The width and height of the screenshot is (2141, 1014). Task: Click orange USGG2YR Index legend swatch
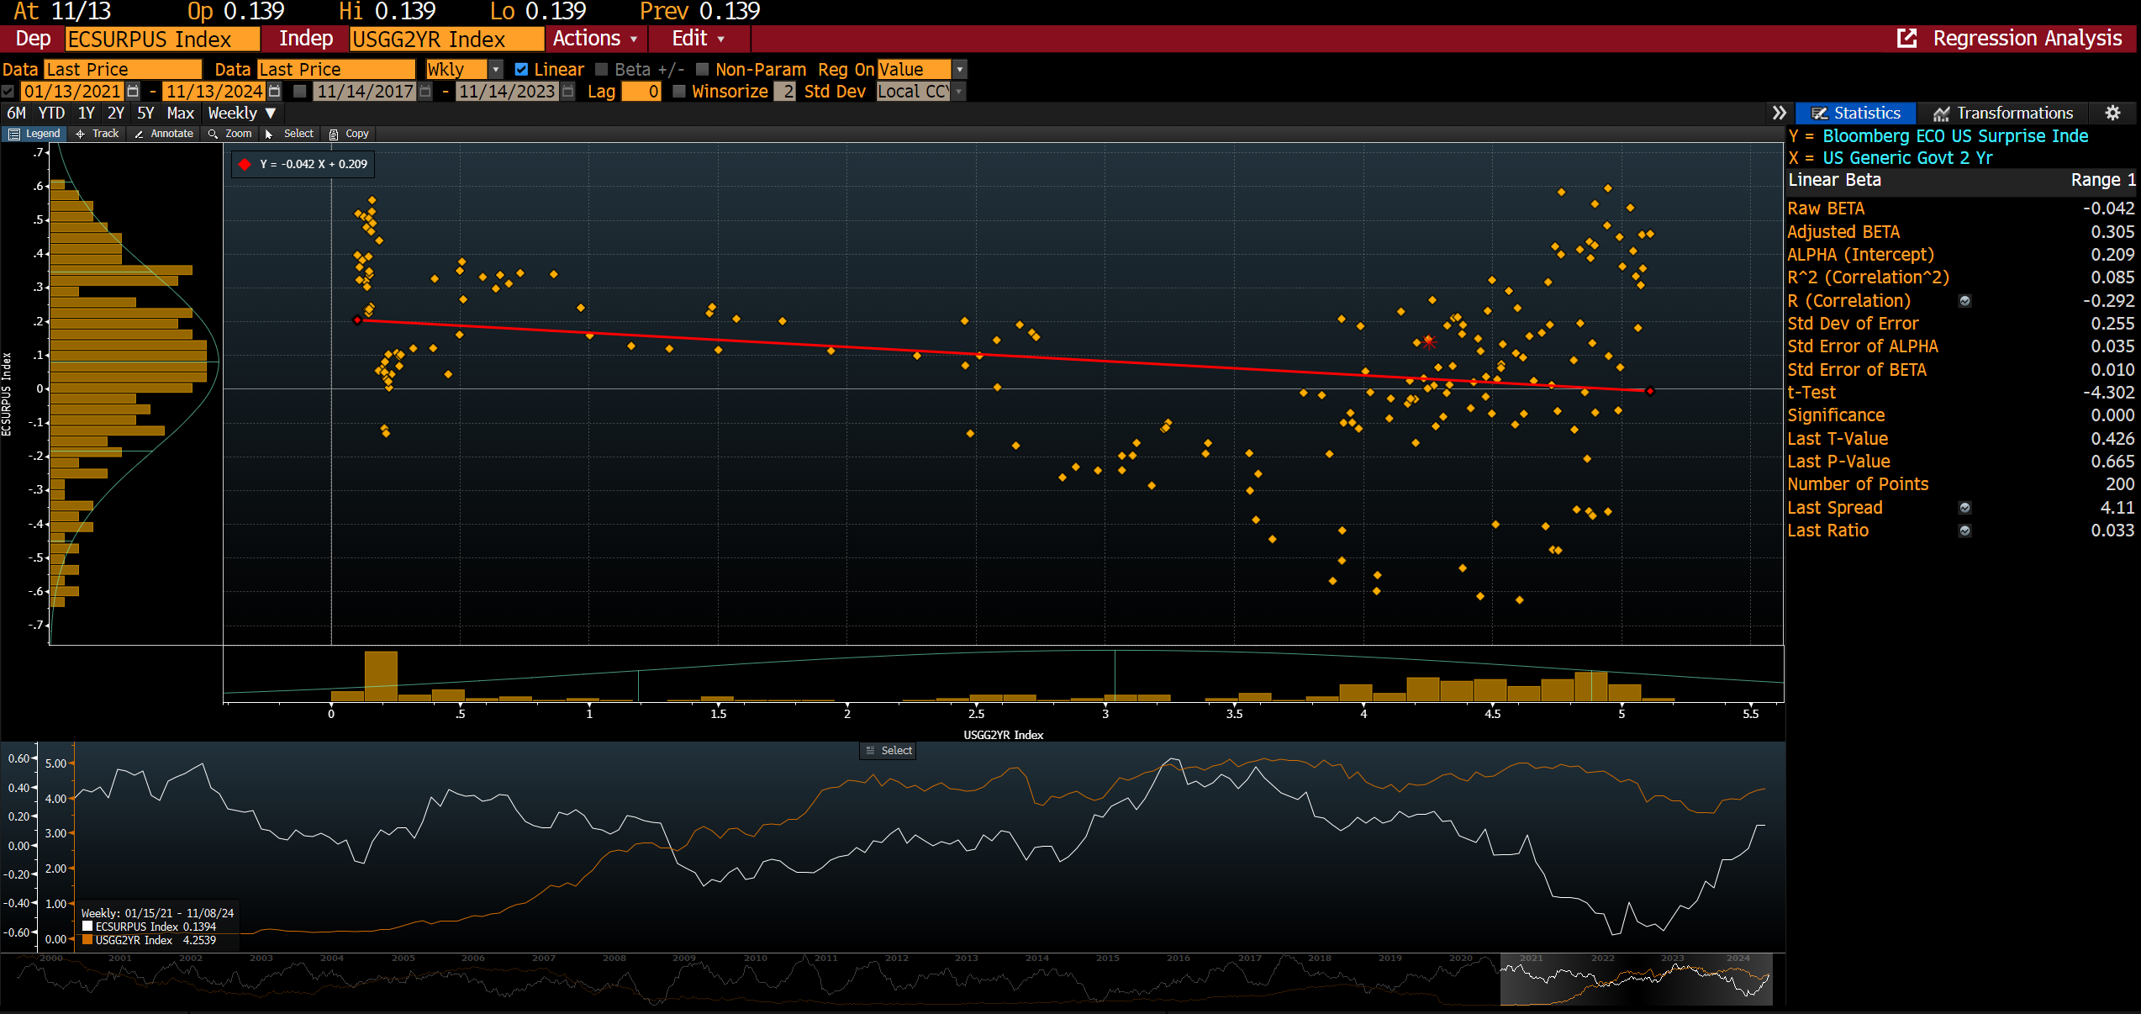coord(87,940)
